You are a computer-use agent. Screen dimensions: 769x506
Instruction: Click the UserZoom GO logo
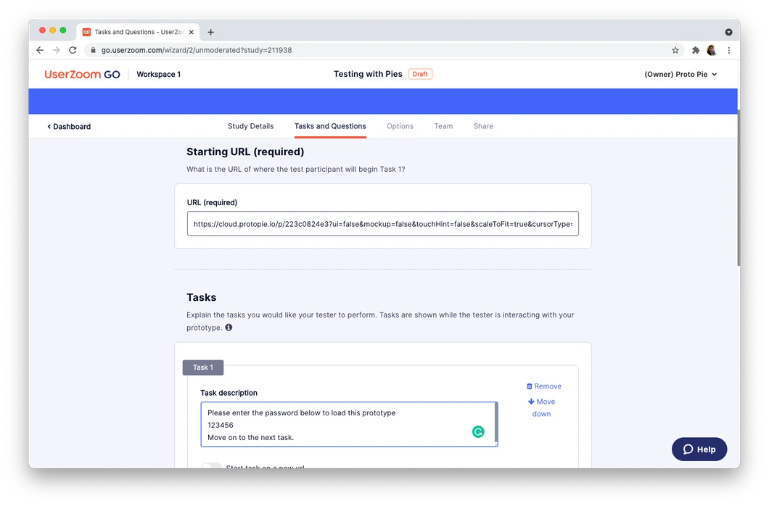(x=82, y=75)
